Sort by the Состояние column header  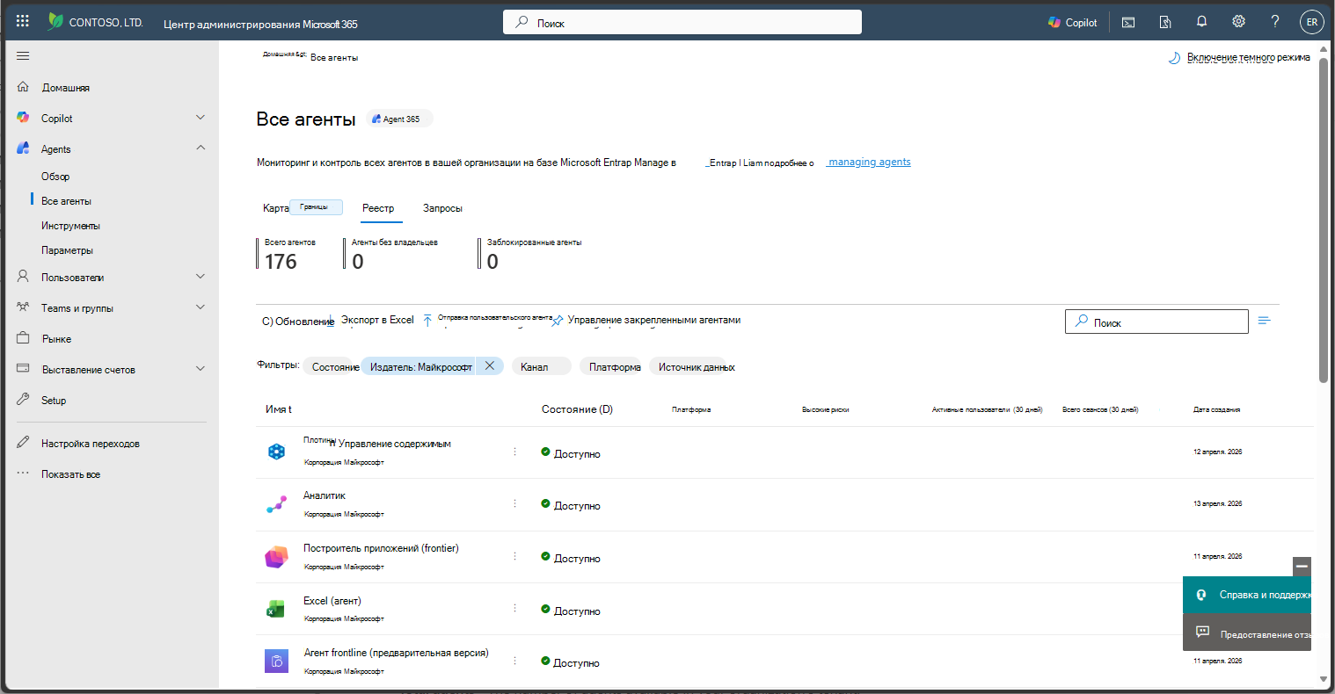pyautogui.click(x=577, y=409)
